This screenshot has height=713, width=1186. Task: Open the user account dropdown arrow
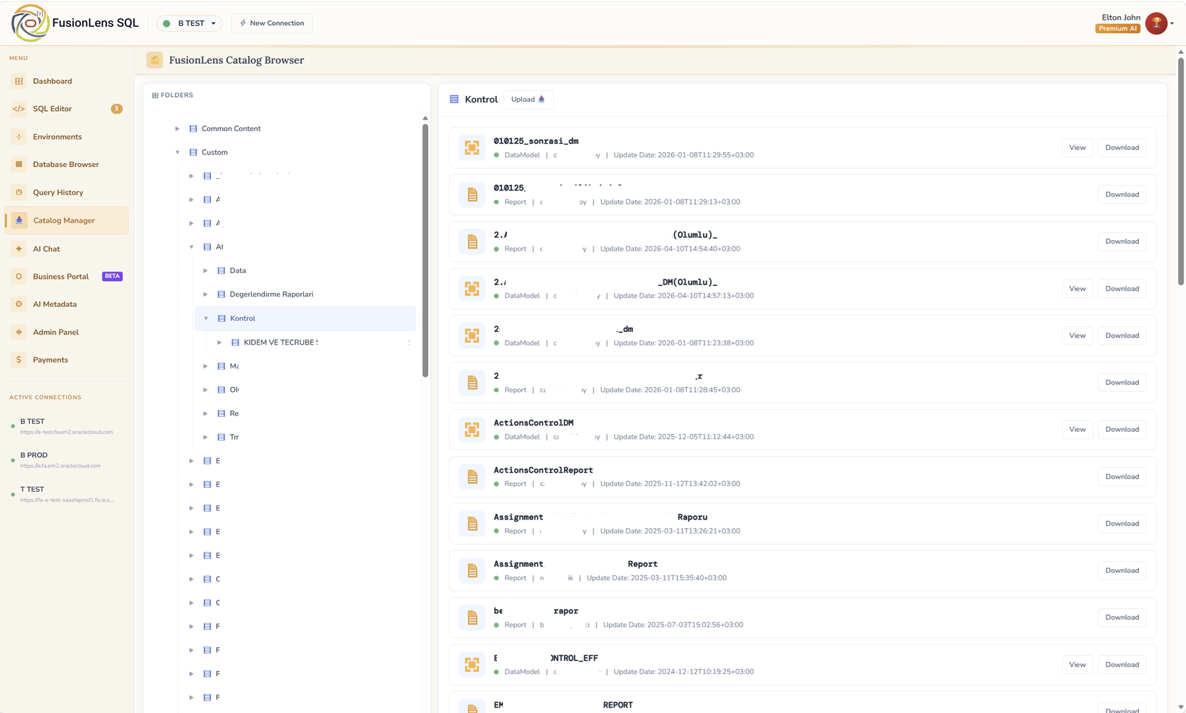(1172, 24)
